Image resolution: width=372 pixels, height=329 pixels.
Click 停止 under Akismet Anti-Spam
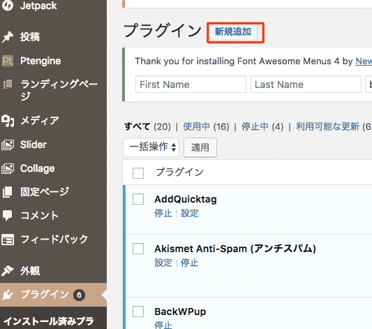point(190,263)
